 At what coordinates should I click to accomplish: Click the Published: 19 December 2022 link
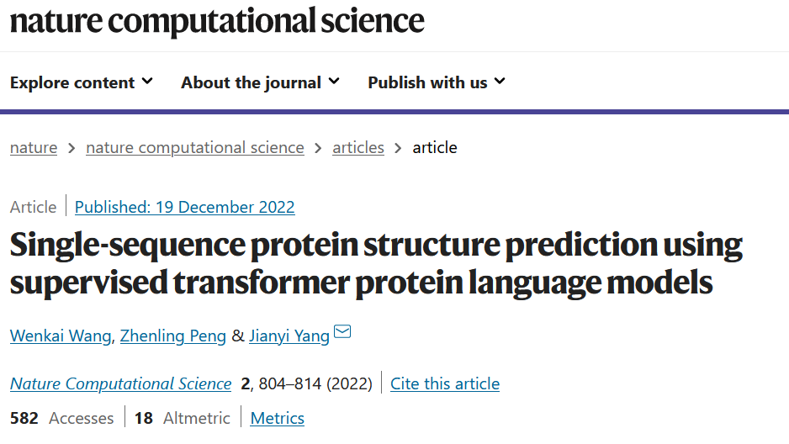point(185,207)
